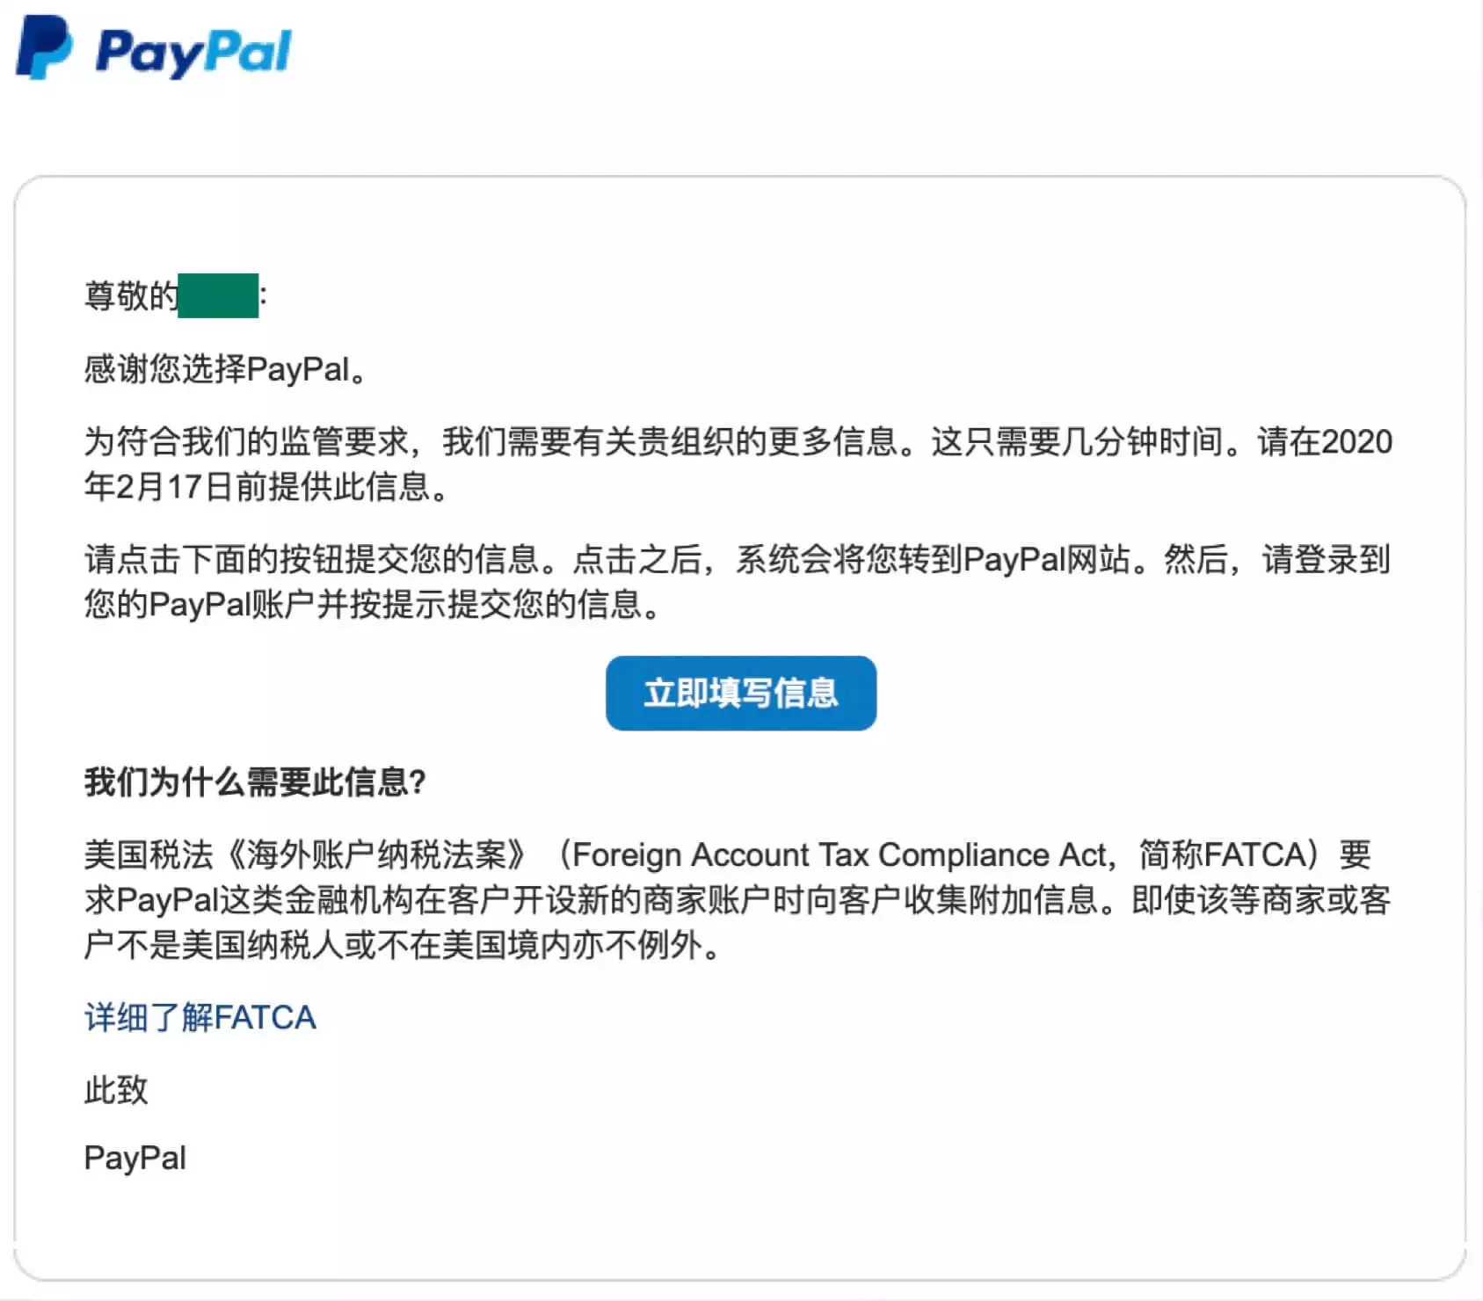Click the 系统会将您转到PayPal网站 phrase
This screenshot has height=1301, width=1483.
click(932, 559)
